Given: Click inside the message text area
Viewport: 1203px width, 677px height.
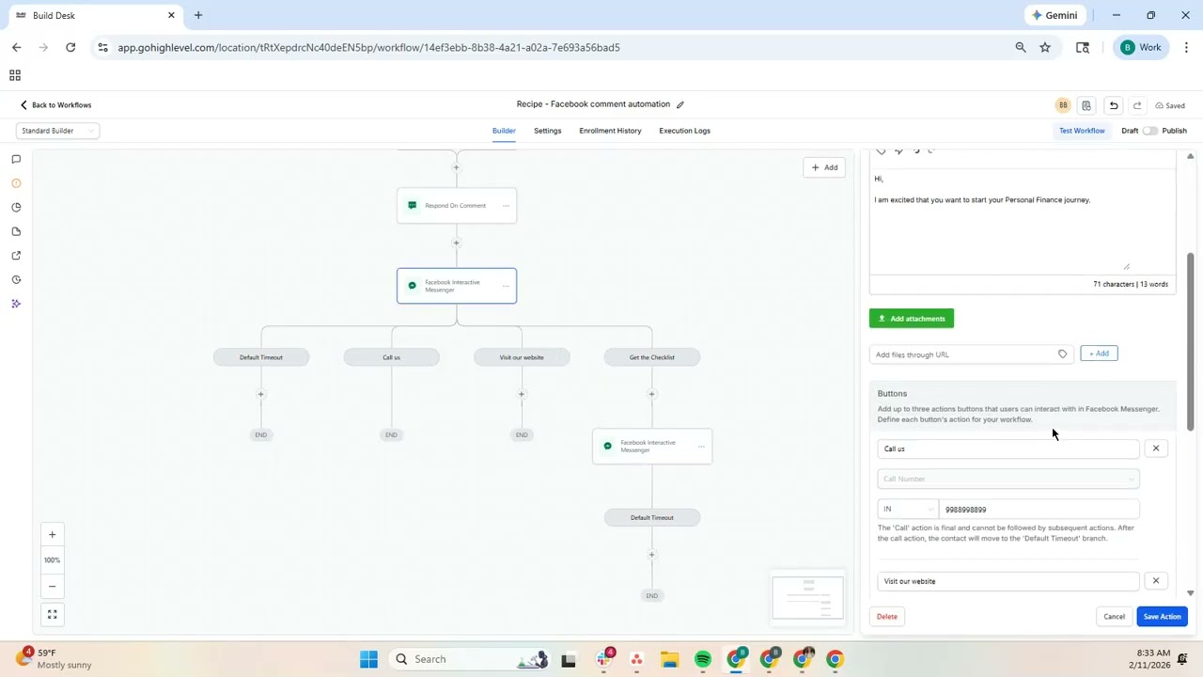Looking at the screenshot, I should tap(1022, 221).
